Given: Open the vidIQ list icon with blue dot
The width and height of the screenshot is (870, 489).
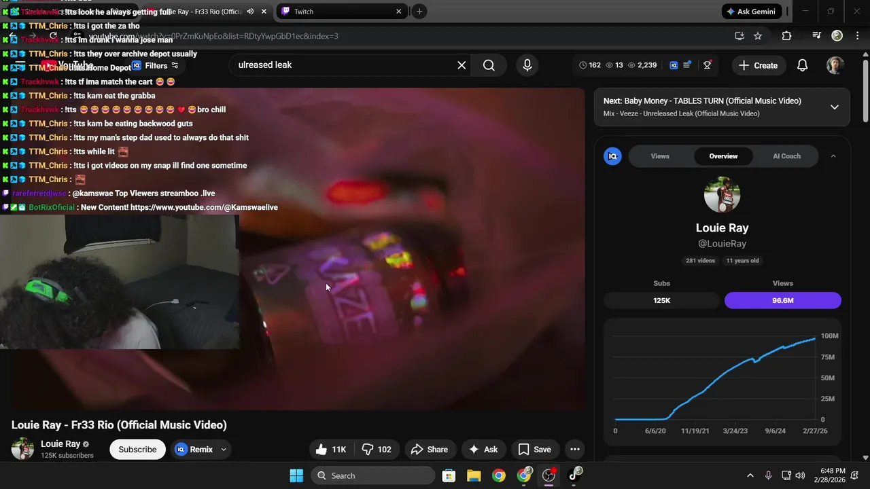Looking at the screenshot, I should (687, 65).
